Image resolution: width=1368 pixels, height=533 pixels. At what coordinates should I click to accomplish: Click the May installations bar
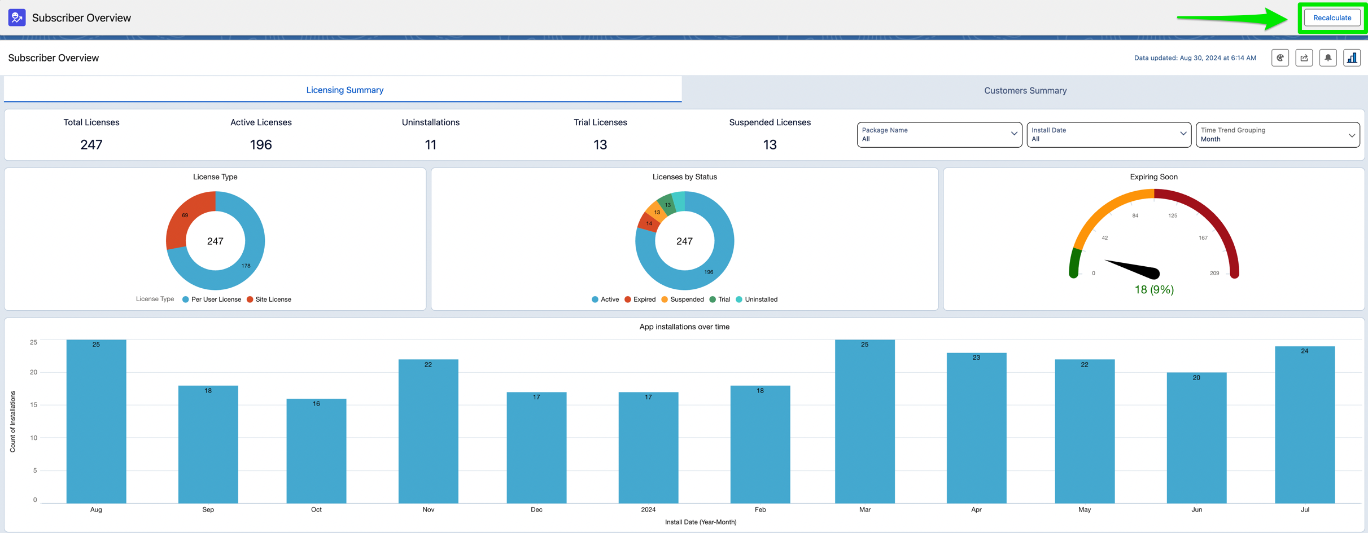tap(1085, 431)
